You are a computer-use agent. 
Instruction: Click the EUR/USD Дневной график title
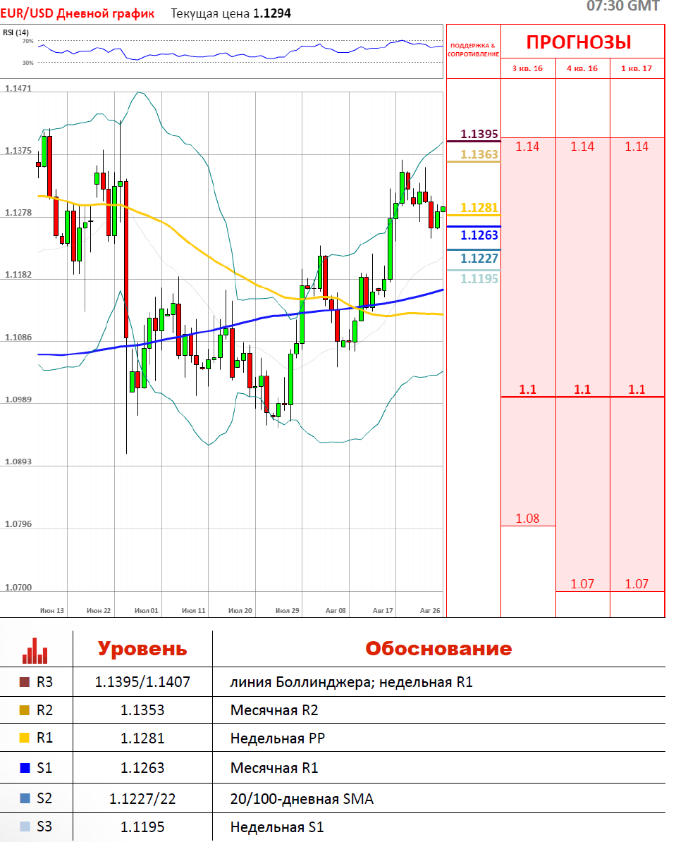[78, 13]
